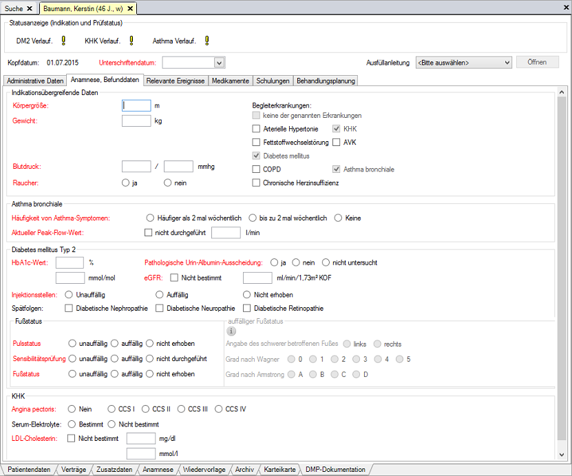Choose Häufiger als 2 mal wöchentlich
The width and height of the screenshot is (572, 476).
pyautogui.click(x=150, y=218)
